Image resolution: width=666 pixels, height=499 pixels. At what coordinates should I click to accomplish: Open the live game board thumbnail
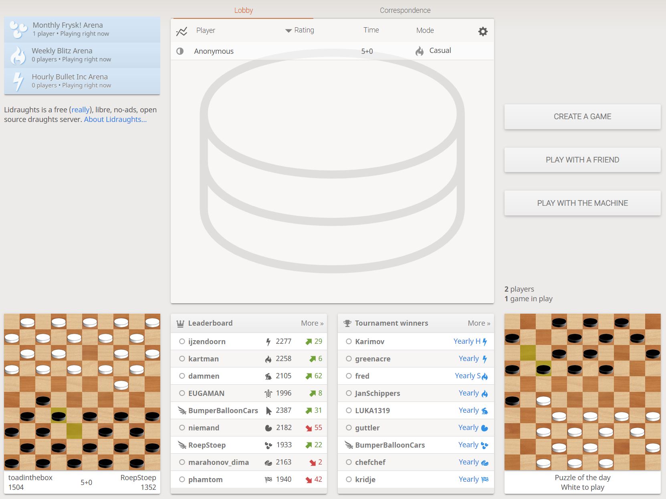(82, 392)
